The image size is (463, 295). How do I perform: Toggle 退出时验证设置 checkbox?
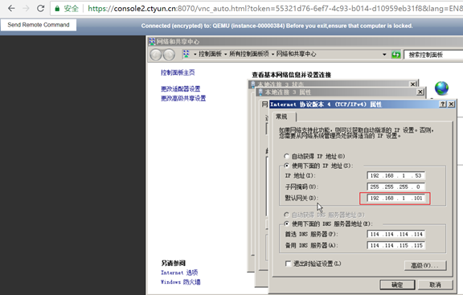tap(289, 264)
